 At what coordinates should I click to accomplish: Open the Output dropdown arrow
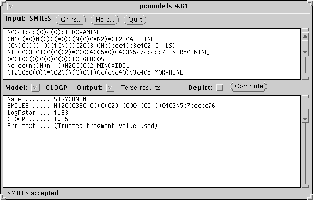click(110, 87)
